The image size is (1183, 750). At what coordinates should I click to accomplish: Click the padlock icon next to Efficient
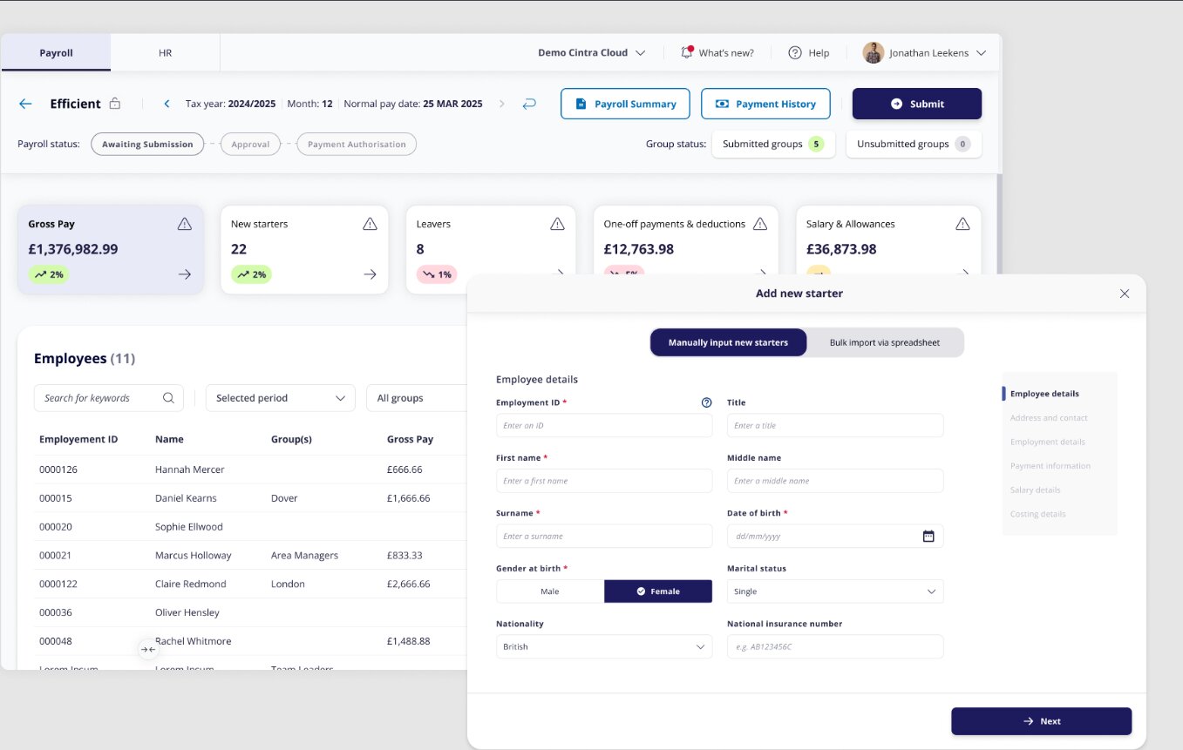pos(115,104)
